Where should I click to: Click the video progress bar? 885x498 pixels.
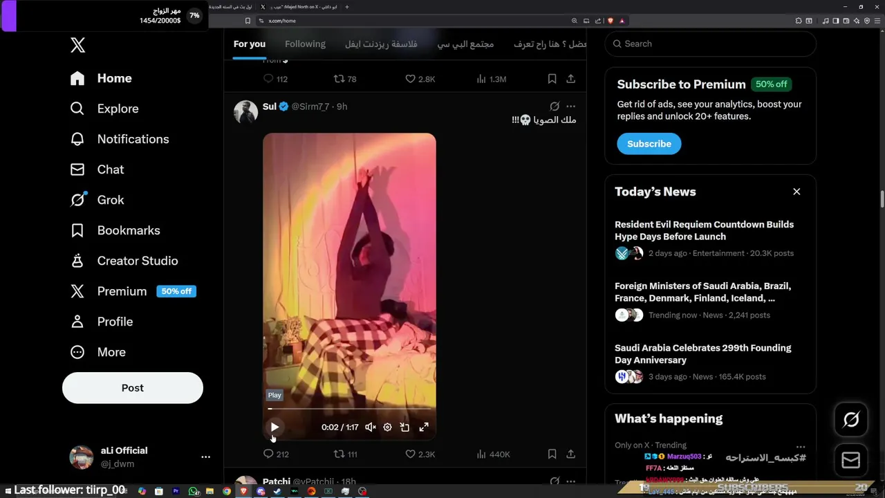pyautogui.click(x=349, y=409)
